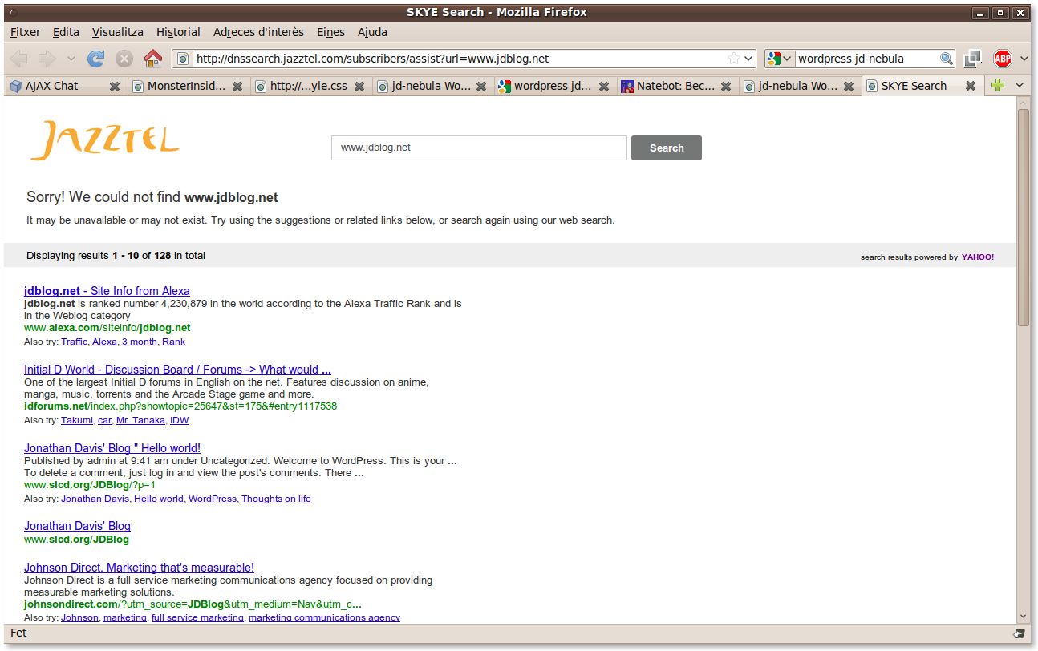Click the YAHOO! link beside 'search results powered by'
The image size is (1038, 651).
coord(978,257)
